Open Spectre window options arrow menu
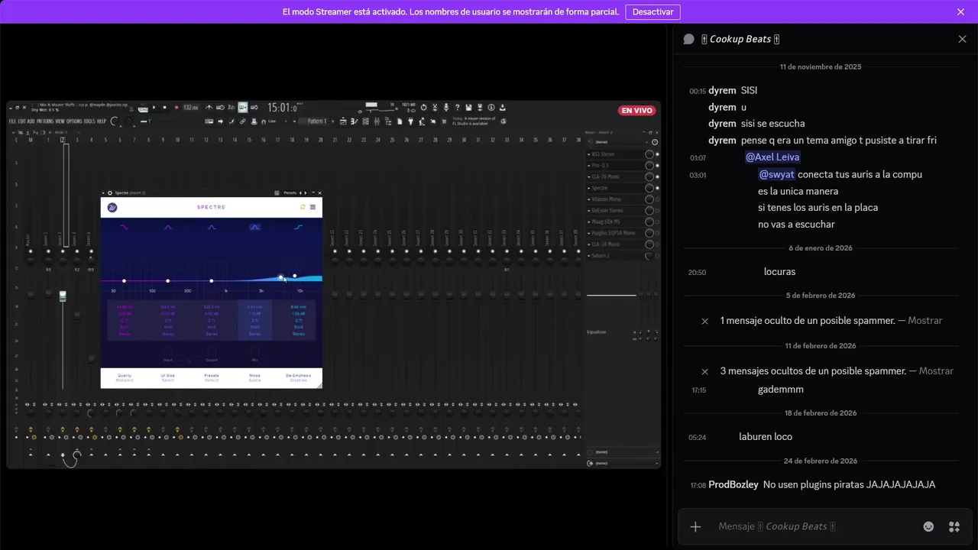The width and height of the screenshot is (978, 550). [x=103, y=193]
